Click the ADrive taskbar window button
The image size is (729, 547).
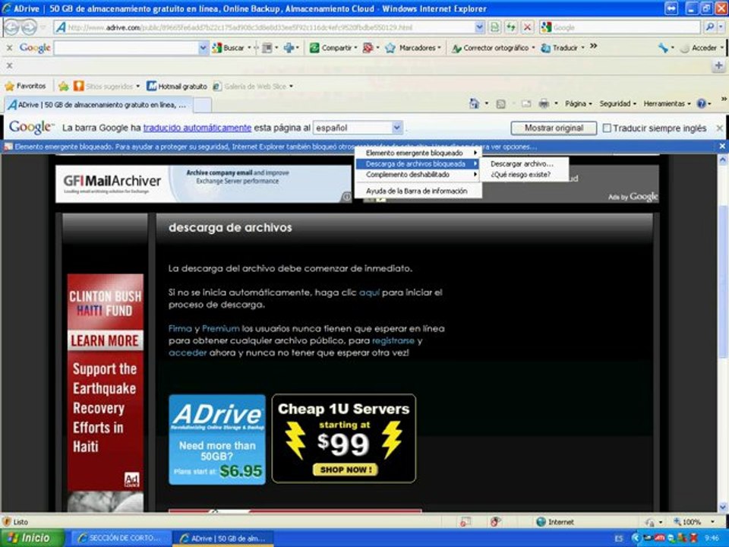click(222, 538)
